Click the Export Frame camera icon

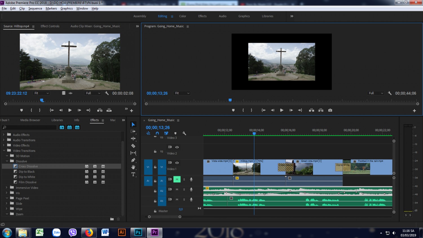tap(330, 110)
